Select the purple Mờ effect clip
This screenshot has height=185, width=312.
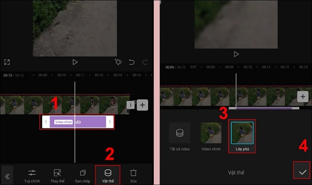pyautogui.click(x=77, y=122)
